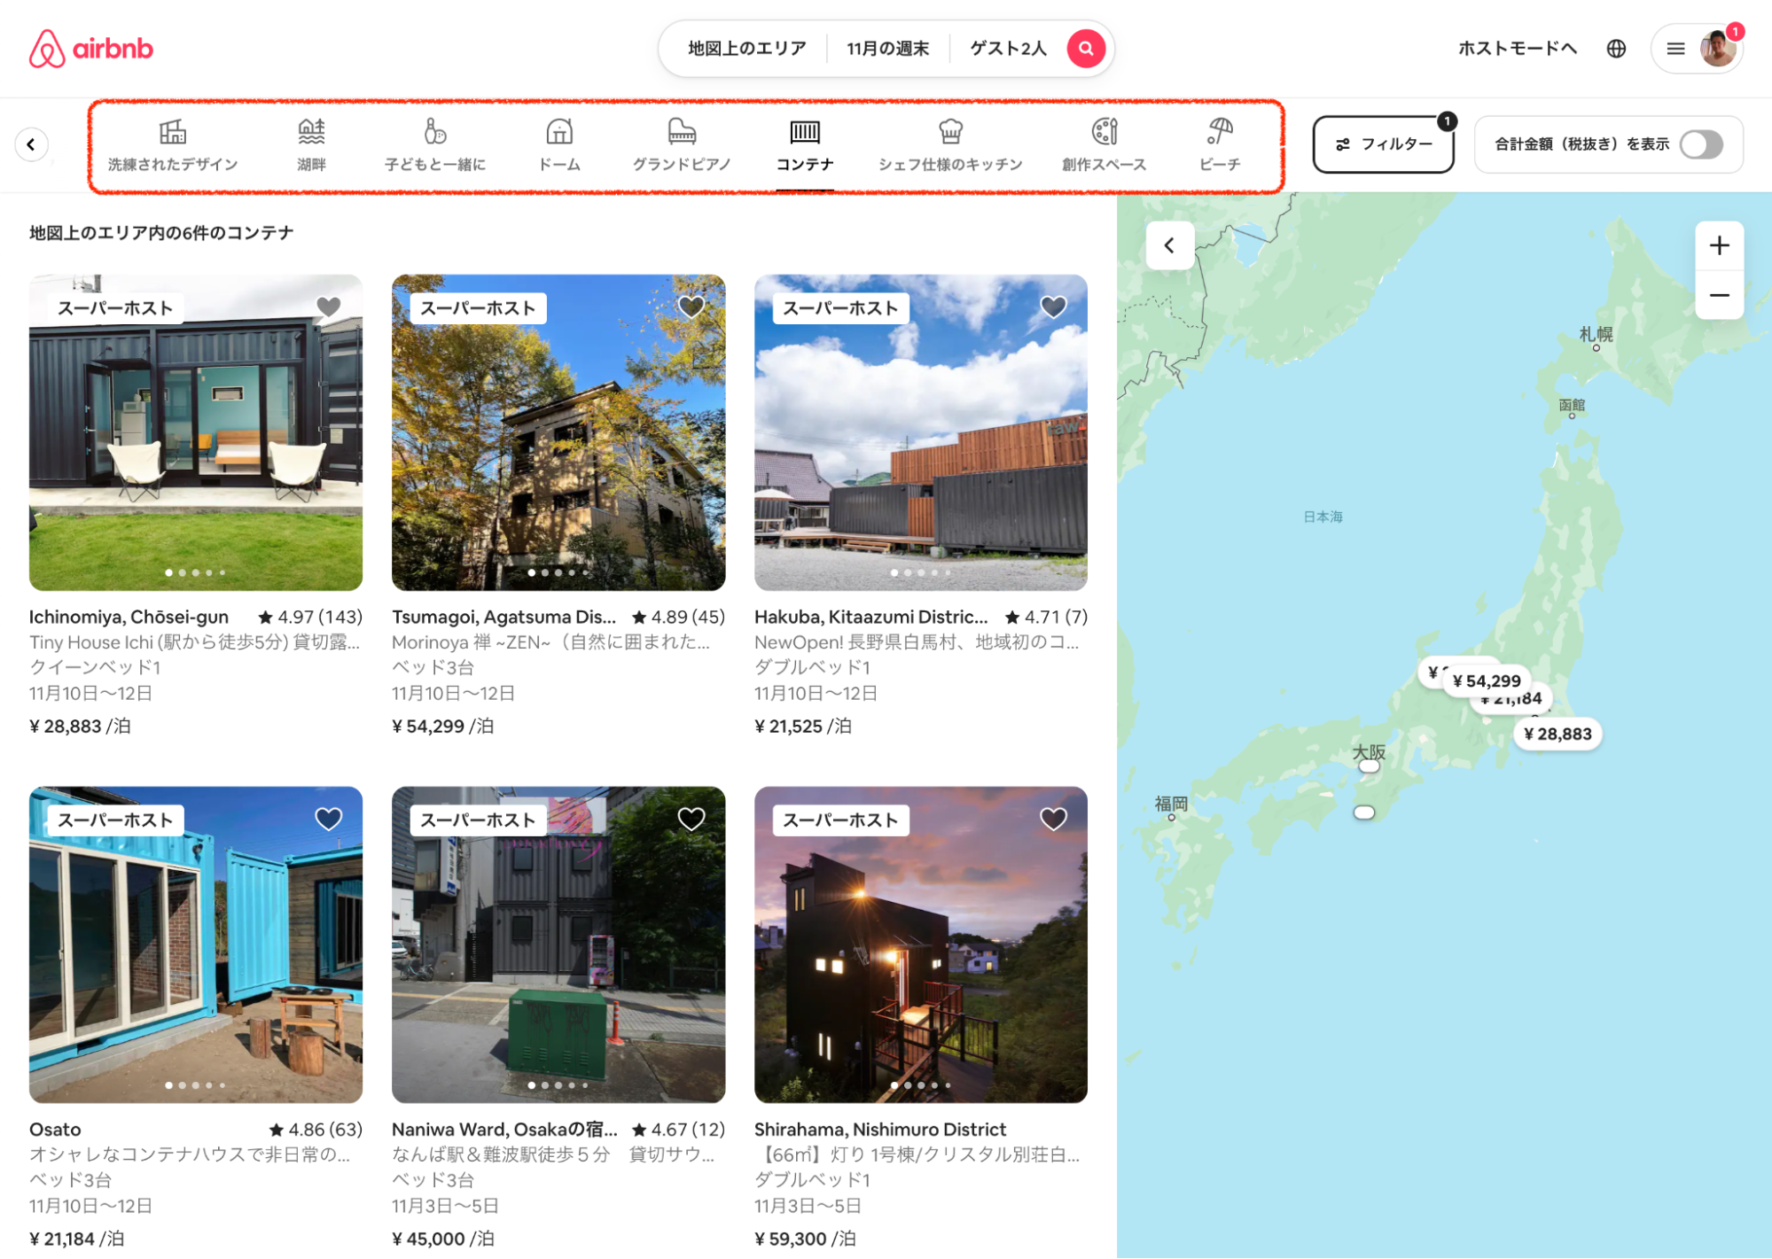This screenshot has height=1259, width=1772.
Task: Open the globe language selector
Action: coord(1616,49)
